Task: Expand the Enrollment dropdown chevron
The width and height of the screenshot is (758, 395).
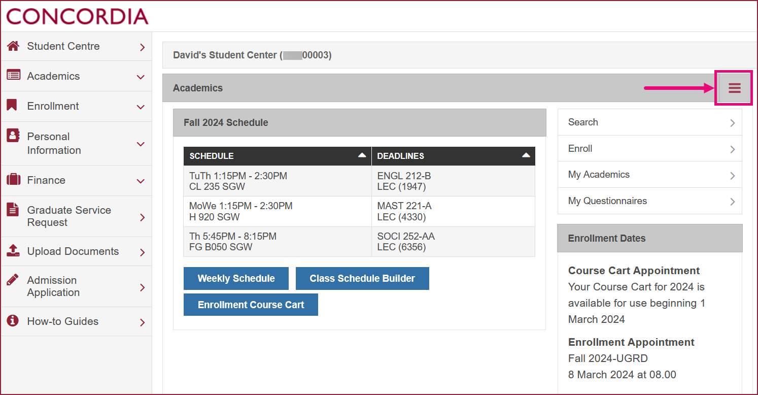Action: (x=141, y=107)
